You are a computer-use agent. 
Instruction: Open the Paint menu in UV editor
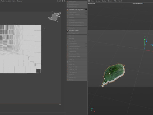tap(14, 1)
